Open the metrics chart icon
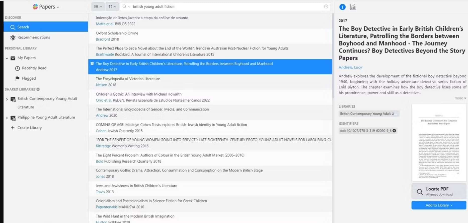Image resolution: width=468 pixels, height=223 pixels. point(353,7)
